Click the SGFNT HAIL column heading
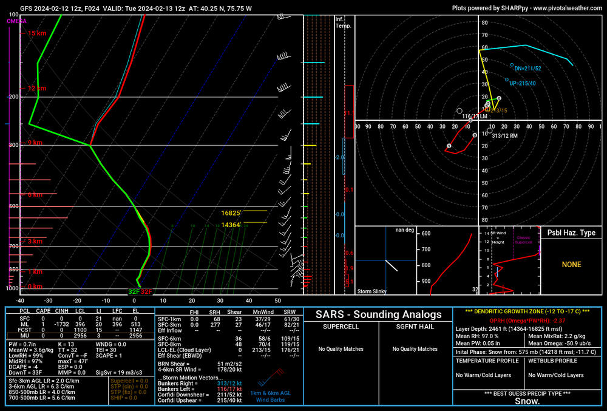Image resolution: width=607 pixels, height=411 pixels. [x=415, y=327]
